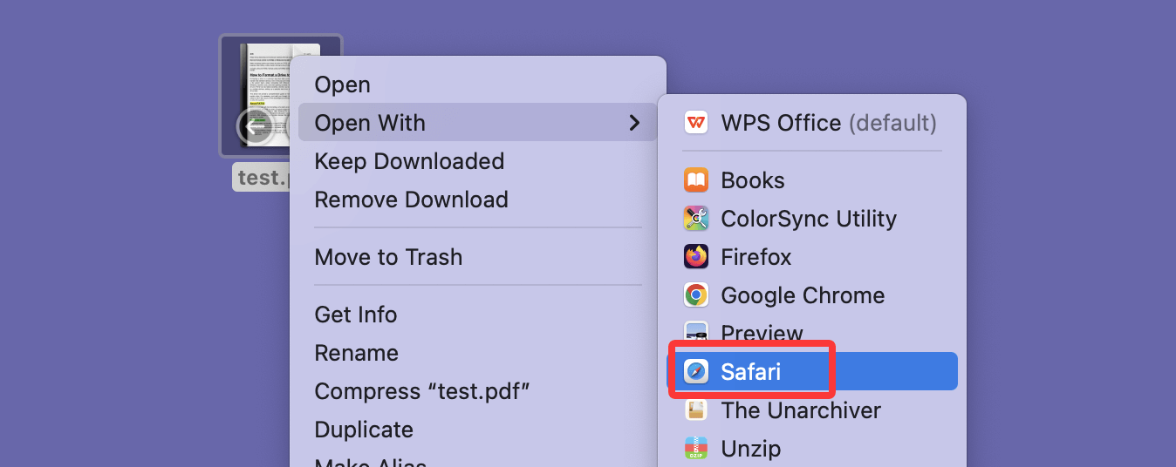Click the Google Chrome icon
1176x467 pixels.
(696, 295)
